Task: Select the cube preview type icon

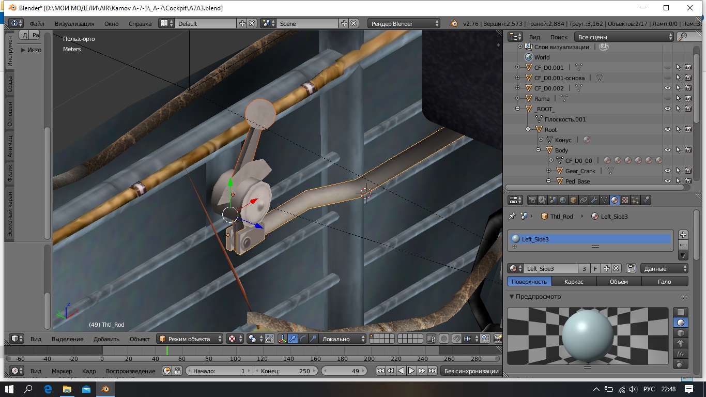Action: [681, 332]
